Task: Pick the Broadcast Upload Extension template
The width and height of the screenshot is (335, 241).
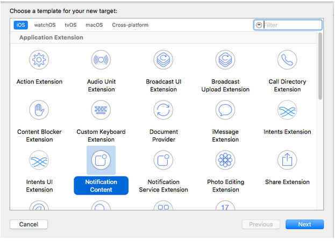Action: [x=225, y=60]
